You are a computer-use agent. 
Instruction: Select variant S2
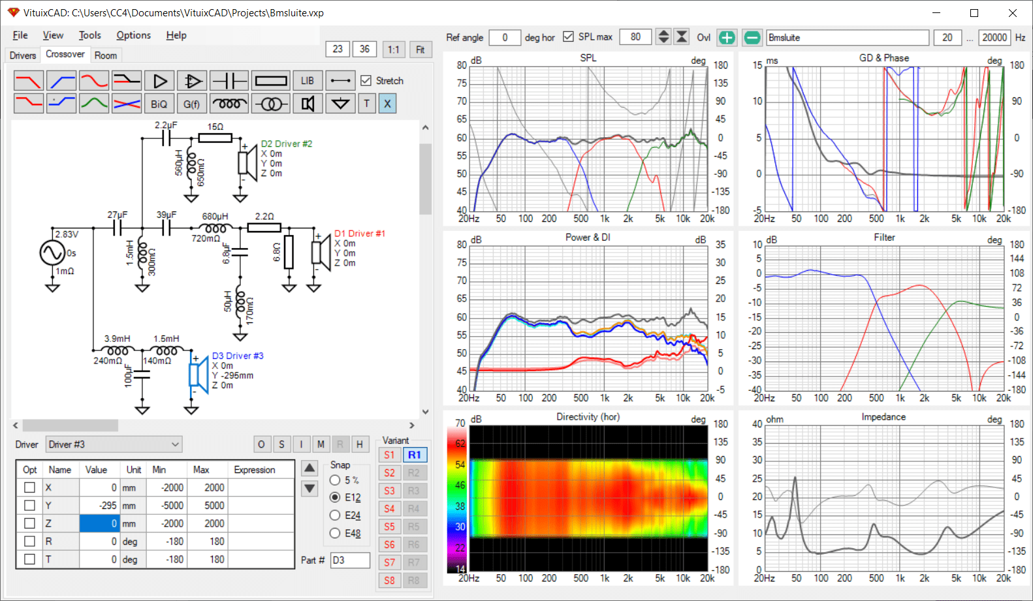pyautogui.click(x=389, y=473)
